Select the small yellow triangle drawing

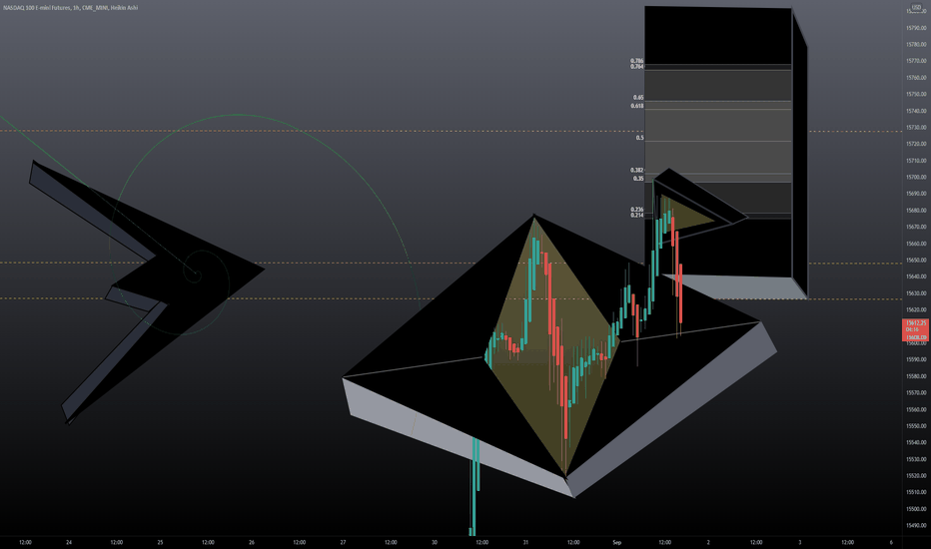point(687,215)
